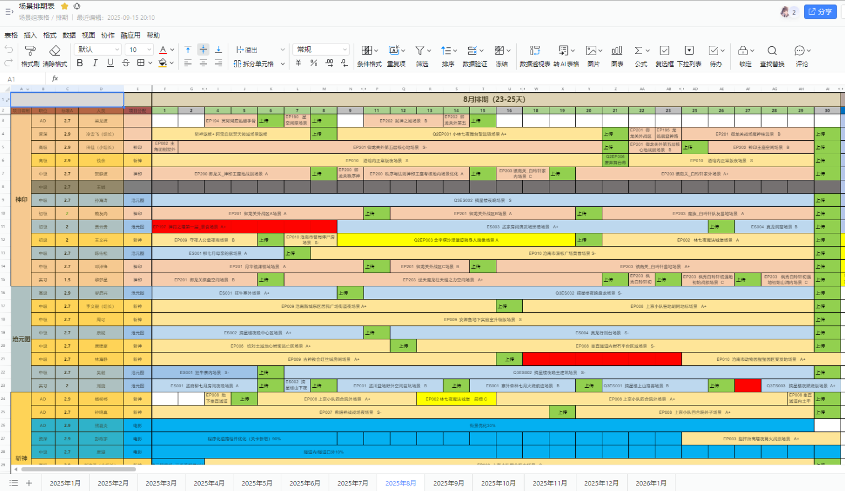Insert a dropdown list (下拉列表)

pyautogui.click(x=689, y=56)
